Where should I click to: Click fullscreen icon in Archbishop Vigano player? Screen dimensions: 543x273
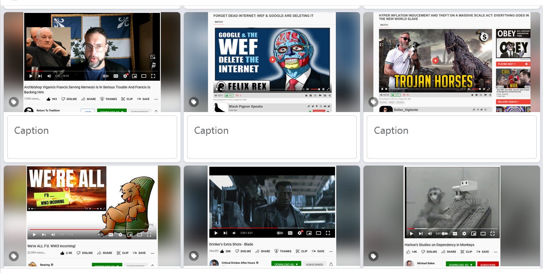coord(153,76)
